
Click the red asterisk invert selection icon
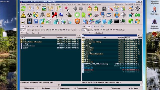pos(66,8)
